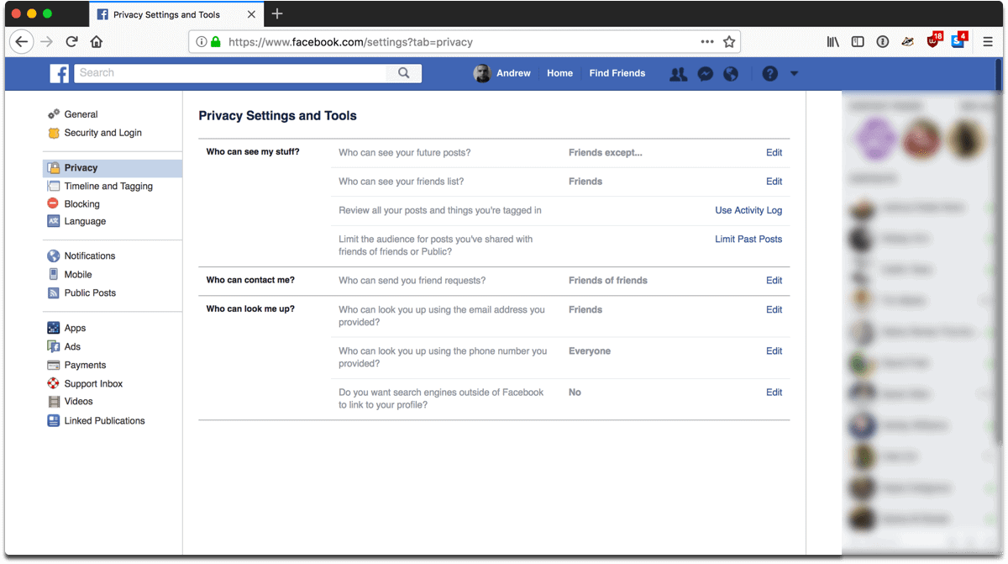Image resolution: width=1008 pixels, height=564 pixels.
Task: Click the browser forward arrow
Action: coord(47,42)
